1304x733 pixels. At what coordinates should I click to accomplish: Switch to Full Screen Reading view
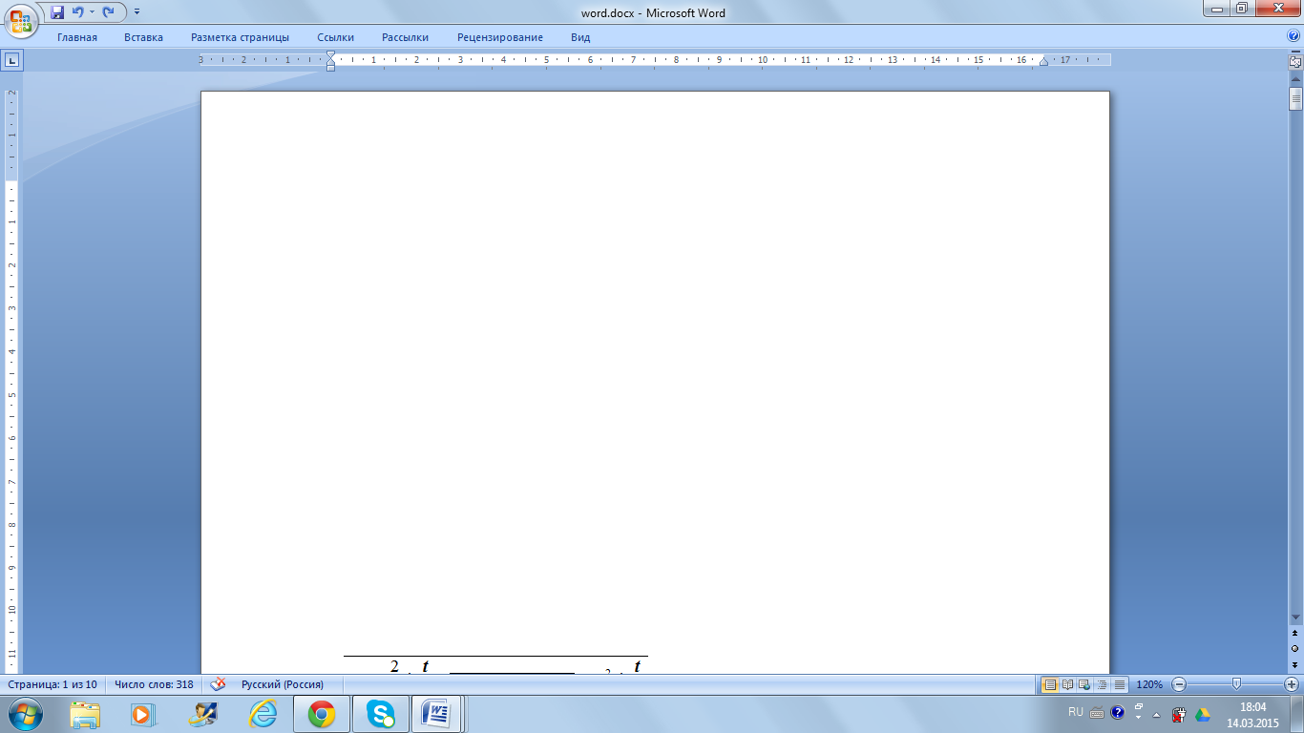[x=1067, y=684]
